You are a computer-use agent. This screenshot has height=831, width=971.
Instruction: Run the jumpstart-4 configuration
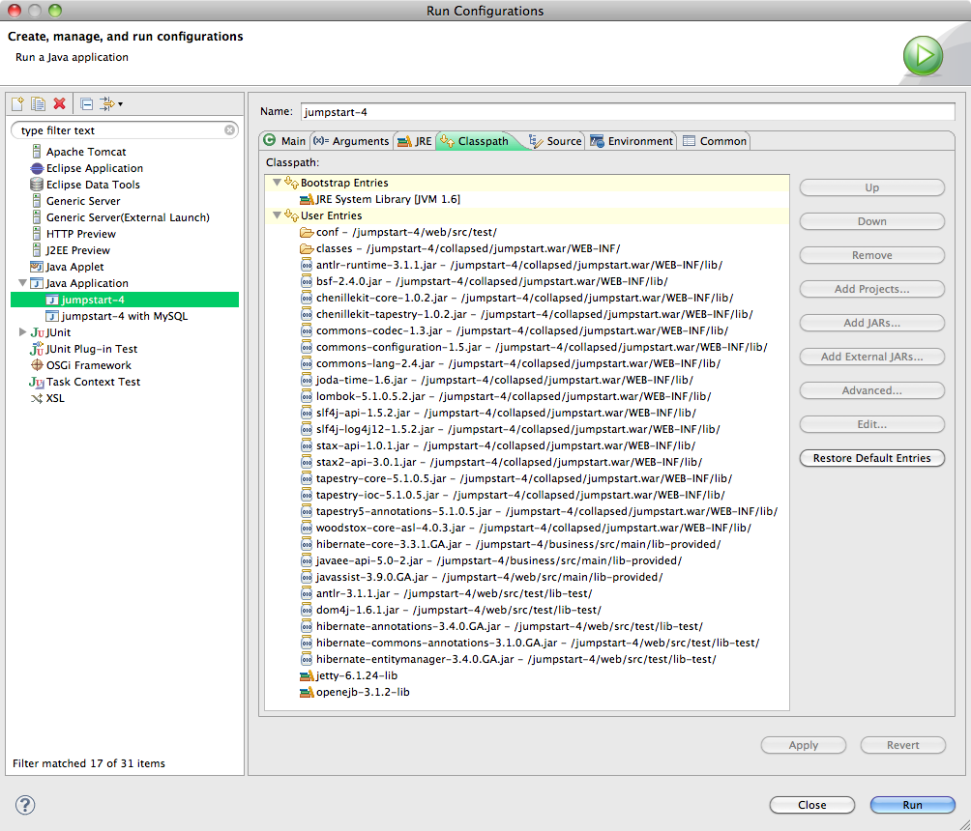[912, 805]
